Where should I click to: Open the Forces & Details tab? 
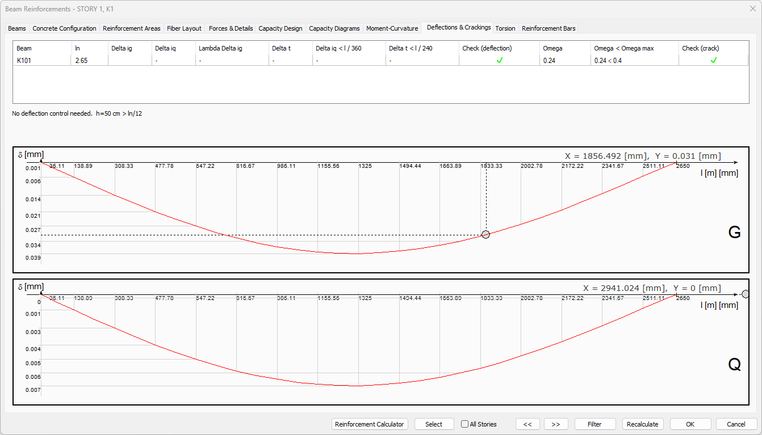[x=231, y=28]
